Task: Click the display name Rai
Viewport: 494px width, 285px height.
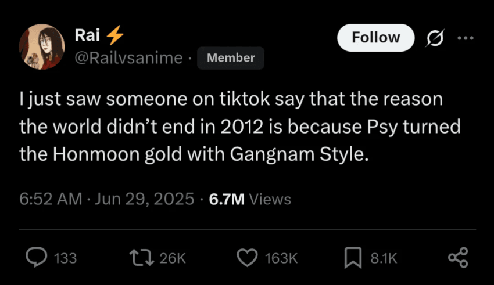Action: (87, 35)
